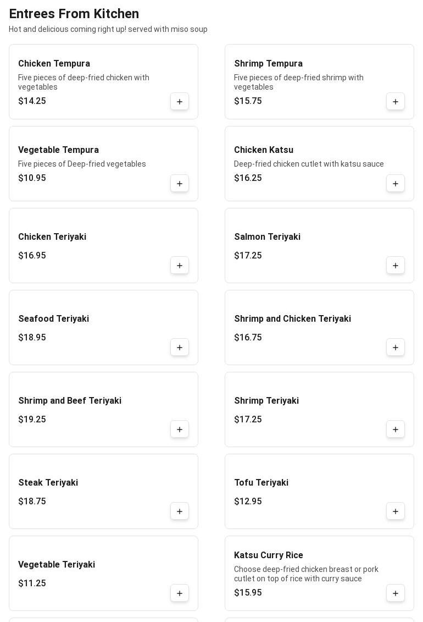Screen dimensions: 423x622
Task: Tap the Seafood Teriyaki plus icon
Action: click(180, 348)
